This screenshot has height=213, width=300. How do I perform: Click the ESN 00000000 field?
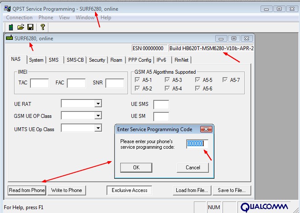pyautogui.click(x=149, y=48)
